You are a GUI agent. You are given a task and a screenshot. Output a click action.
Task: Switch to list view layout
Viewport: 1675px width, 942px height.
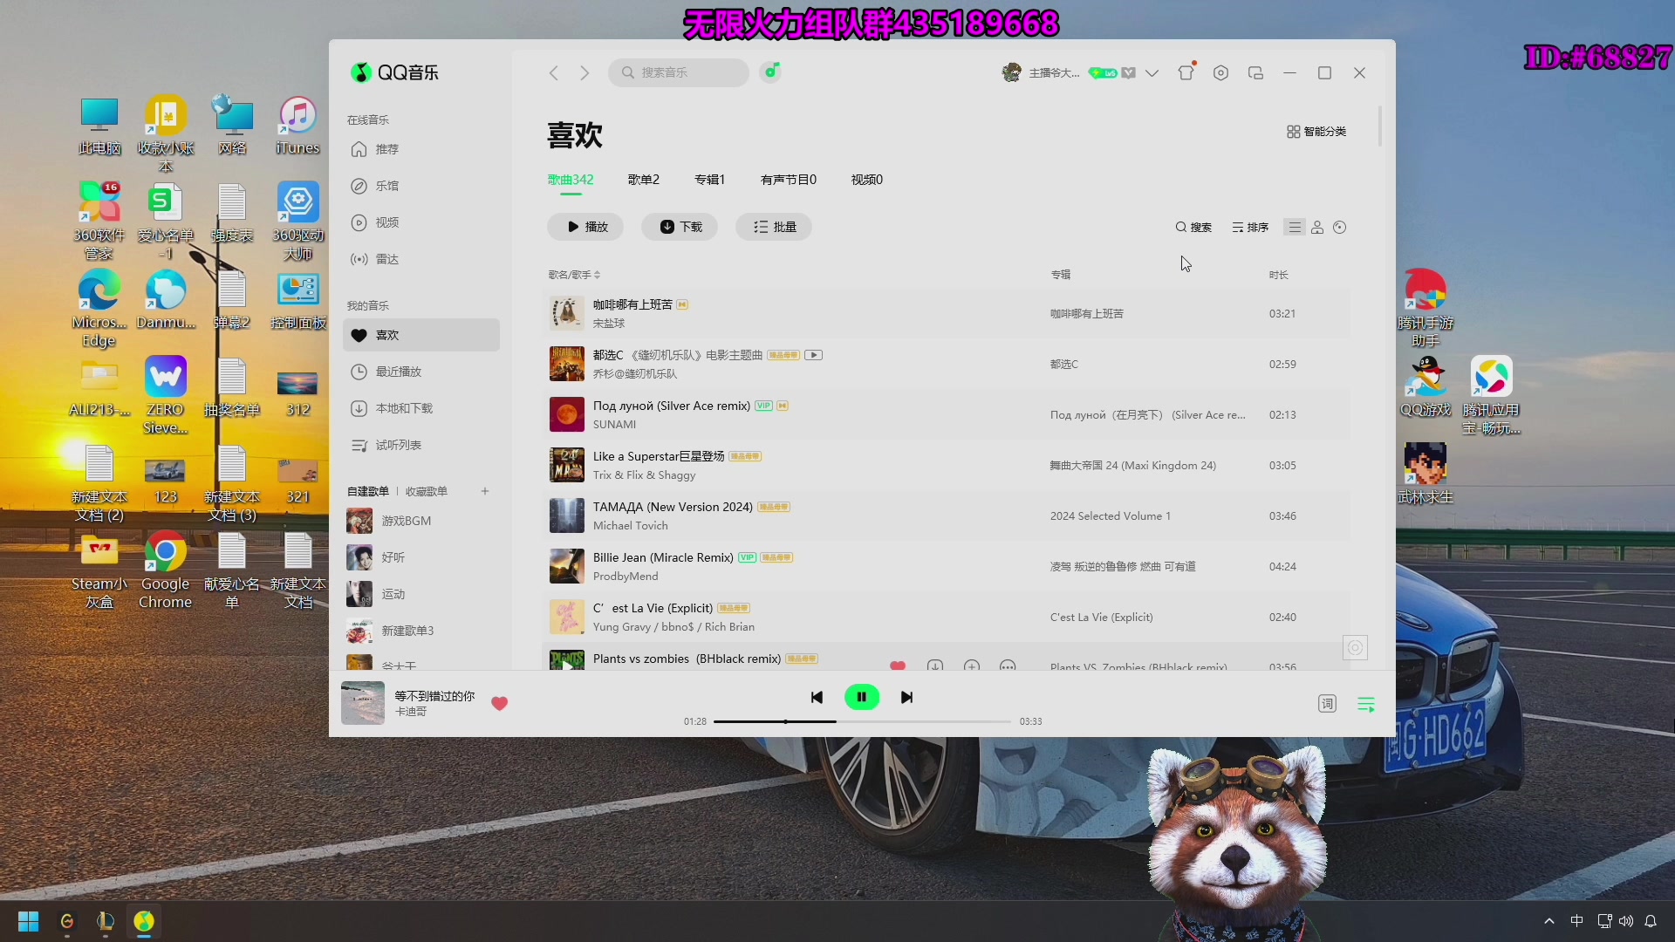tap(1295, 228)
